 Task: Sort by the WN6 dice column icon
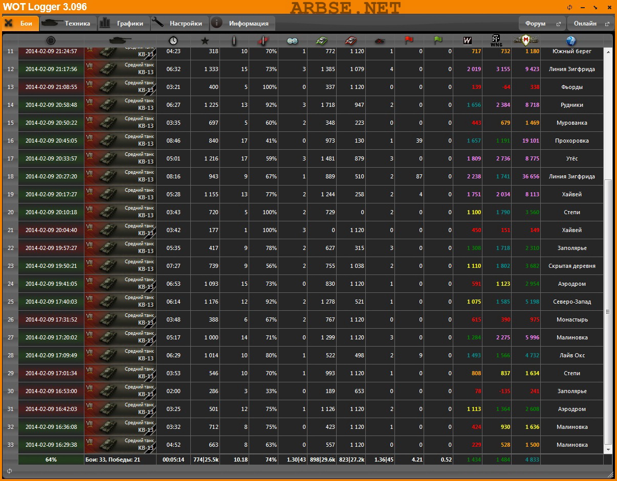(496, 40)
